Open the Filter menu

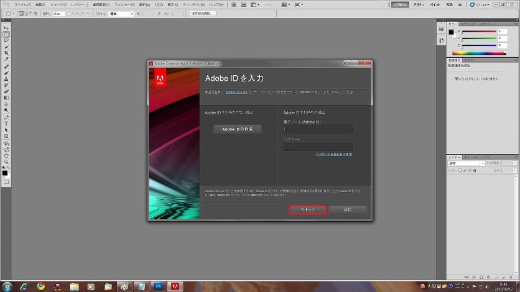(x=124, y=4)
